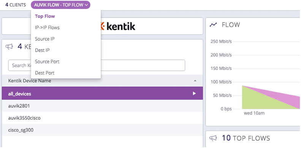The image size is (301, 148).
Task: Sort by Kentik Device Name arrow
Action: point(195,81)
